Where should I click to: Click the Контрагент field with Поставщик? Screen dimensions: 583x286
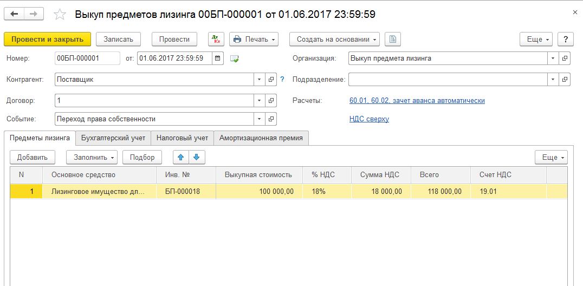click(154, 79)
